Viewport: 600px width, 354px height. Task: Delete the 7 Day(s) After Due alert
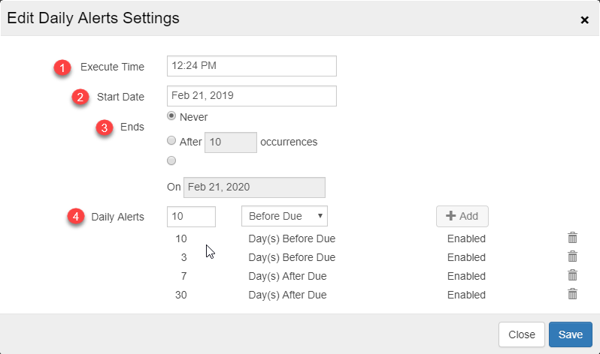[572, 275]
